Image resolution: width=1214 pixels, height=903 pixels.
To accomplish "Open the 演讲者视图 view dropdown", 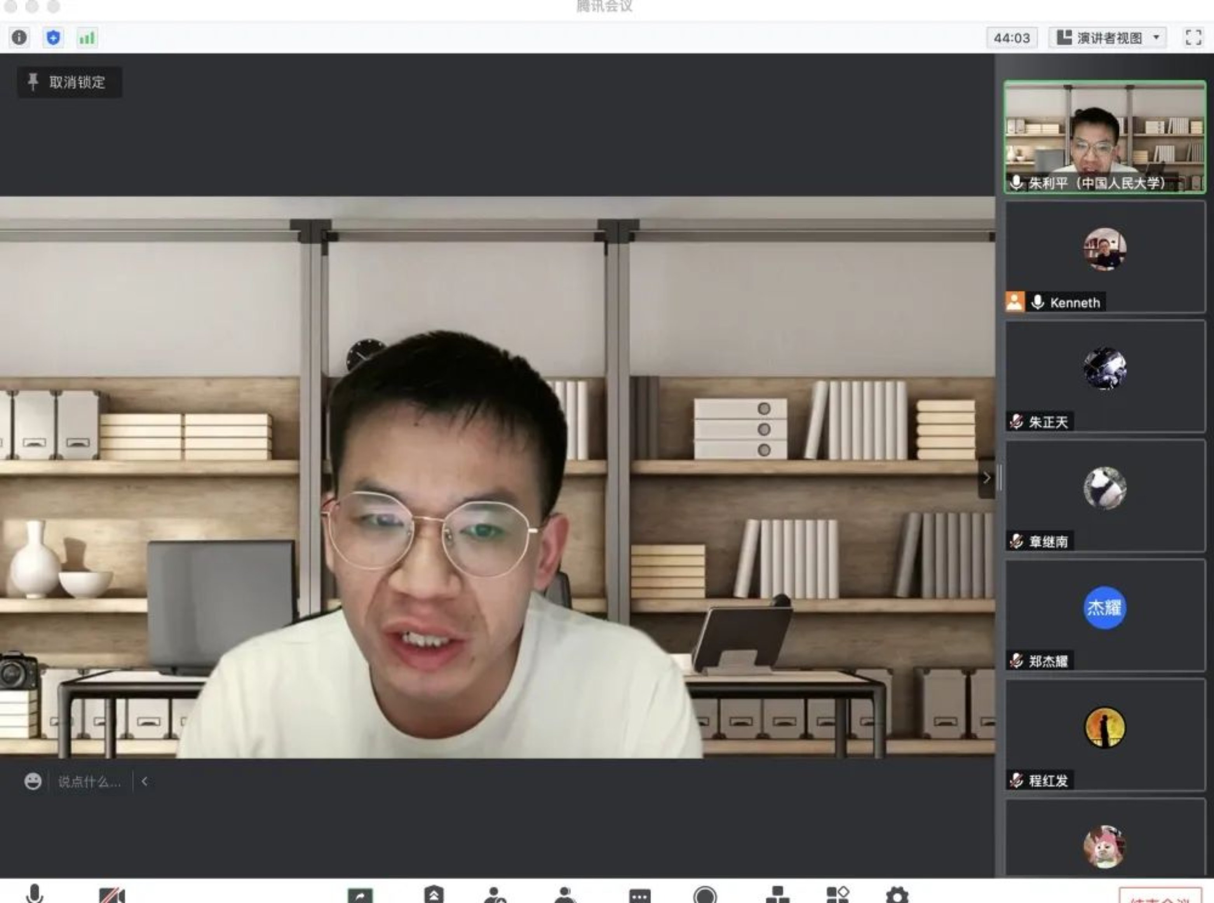I will coord(1108,38).
